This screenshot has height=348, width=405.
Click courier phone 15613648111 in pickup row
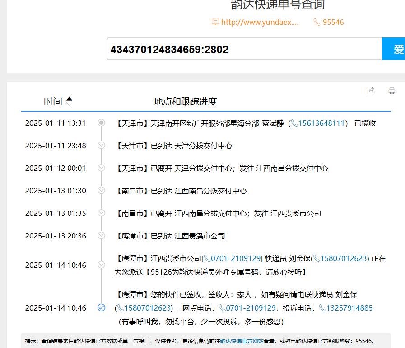point(321,124)
